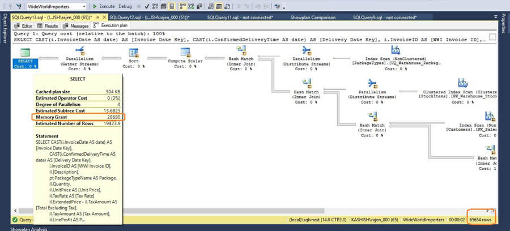Screen dimensions: 510x231
Task: Switch to the Editor tab
Action: coord(24,26)
